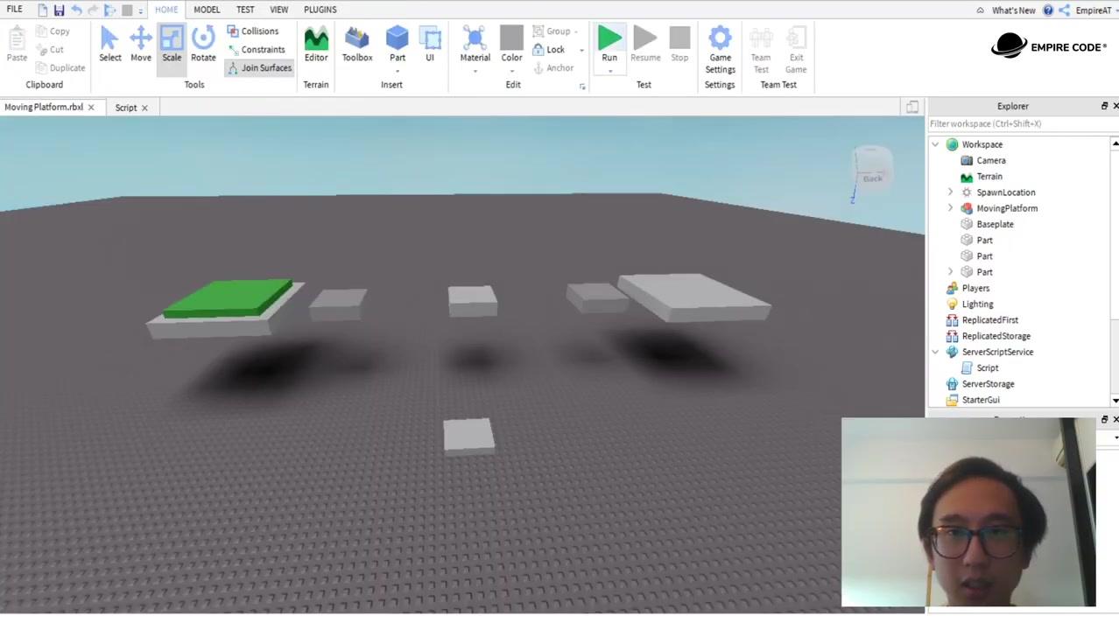
Task: Open the Toolbox panel
Action: click(x=357, y=44)
